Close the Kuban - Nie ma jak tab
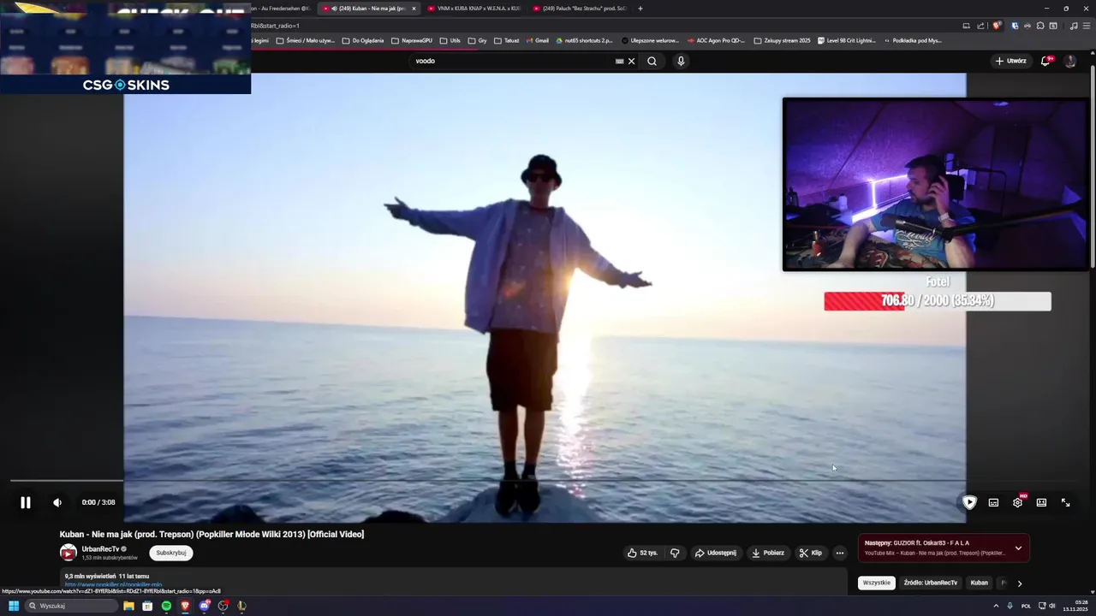 414,9
